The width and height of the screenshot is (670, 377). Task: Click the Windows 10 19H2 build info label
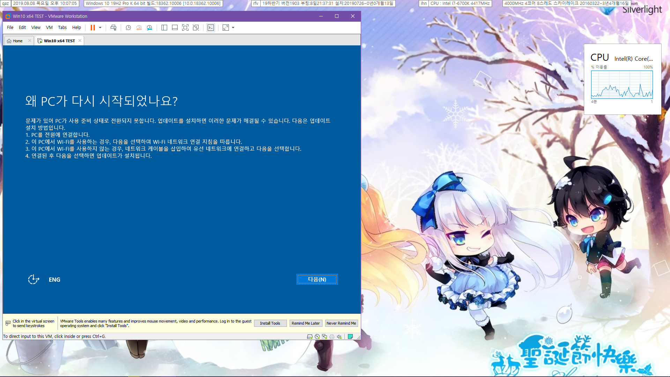click(153, 3)
